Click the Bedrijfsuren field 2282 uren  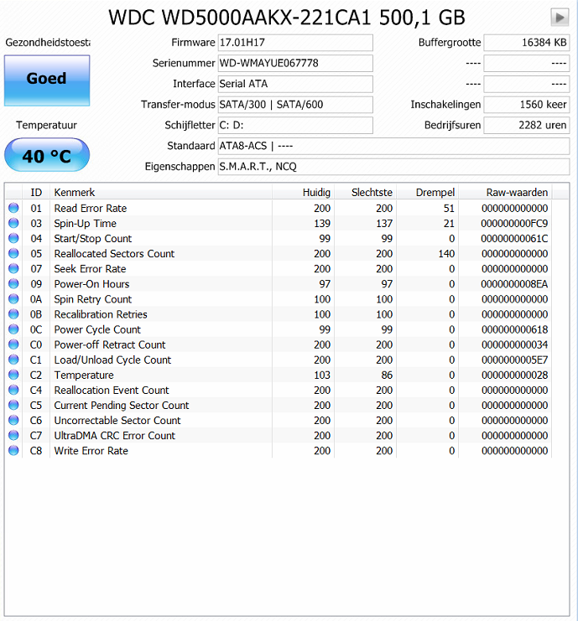tap(527, 125)
